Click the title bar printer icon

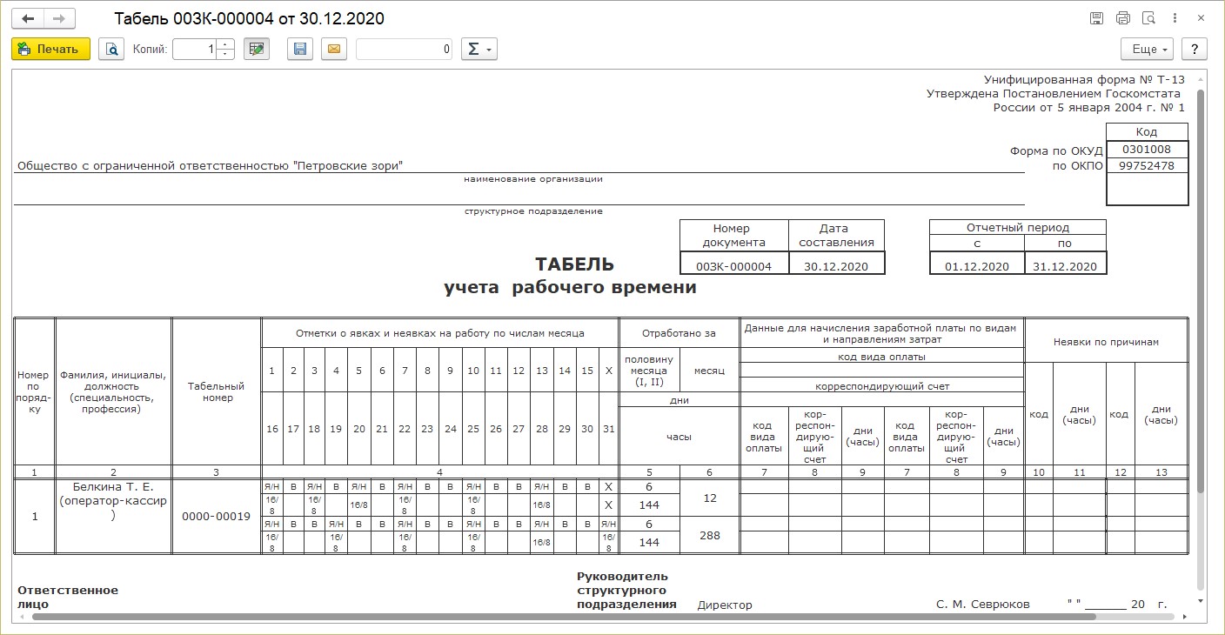1122,18
